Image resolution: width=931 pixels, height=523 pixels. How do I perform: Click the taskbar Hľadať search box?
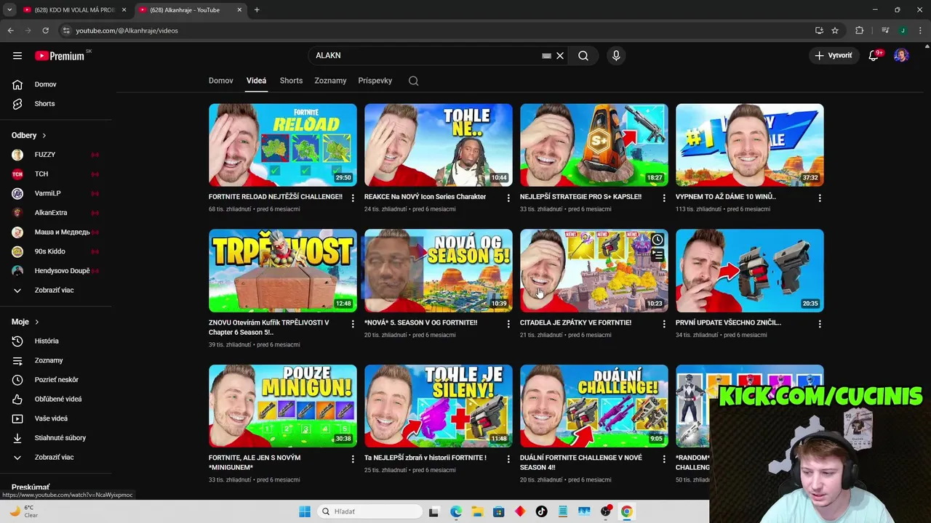(x=369, y=511)
